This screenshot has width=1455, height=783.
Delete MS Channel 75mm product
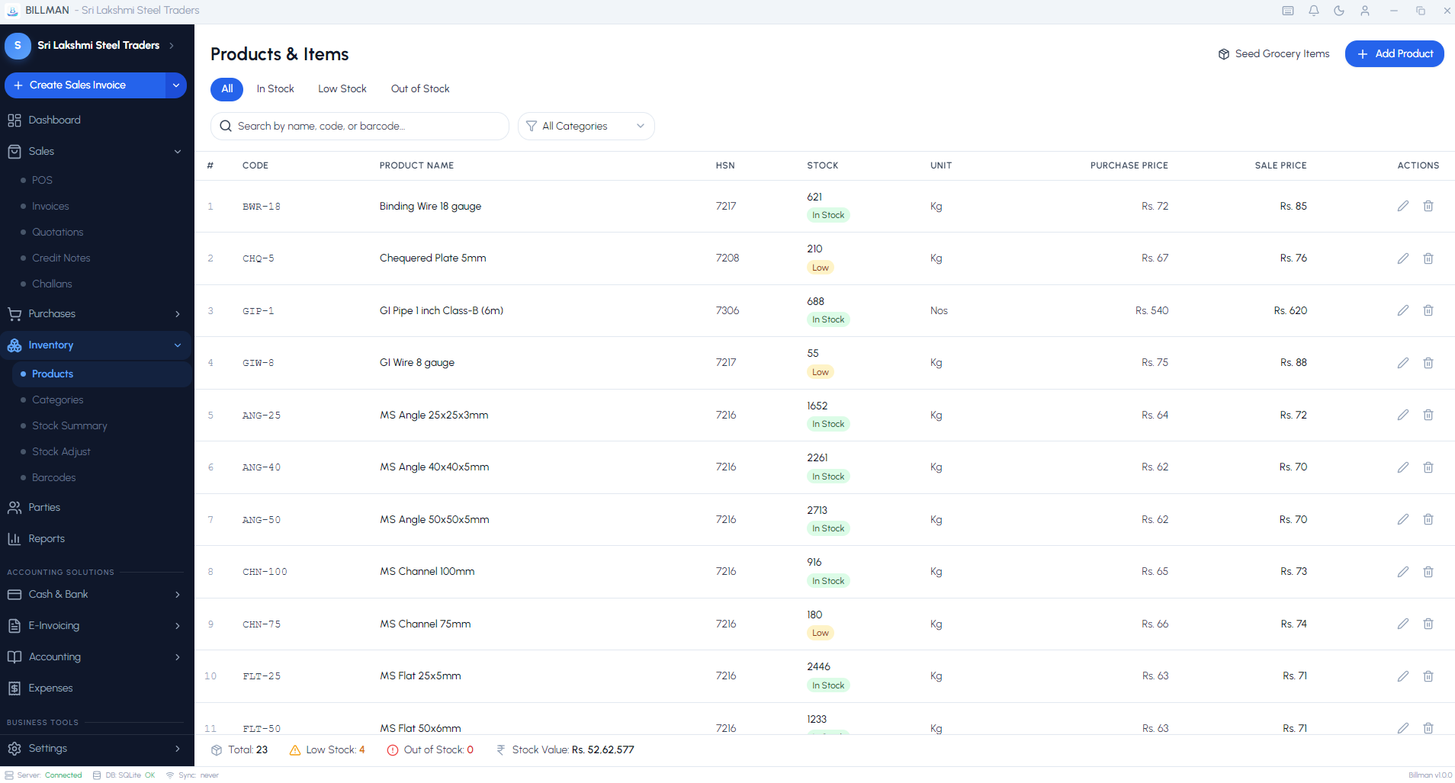point(1428,624)
